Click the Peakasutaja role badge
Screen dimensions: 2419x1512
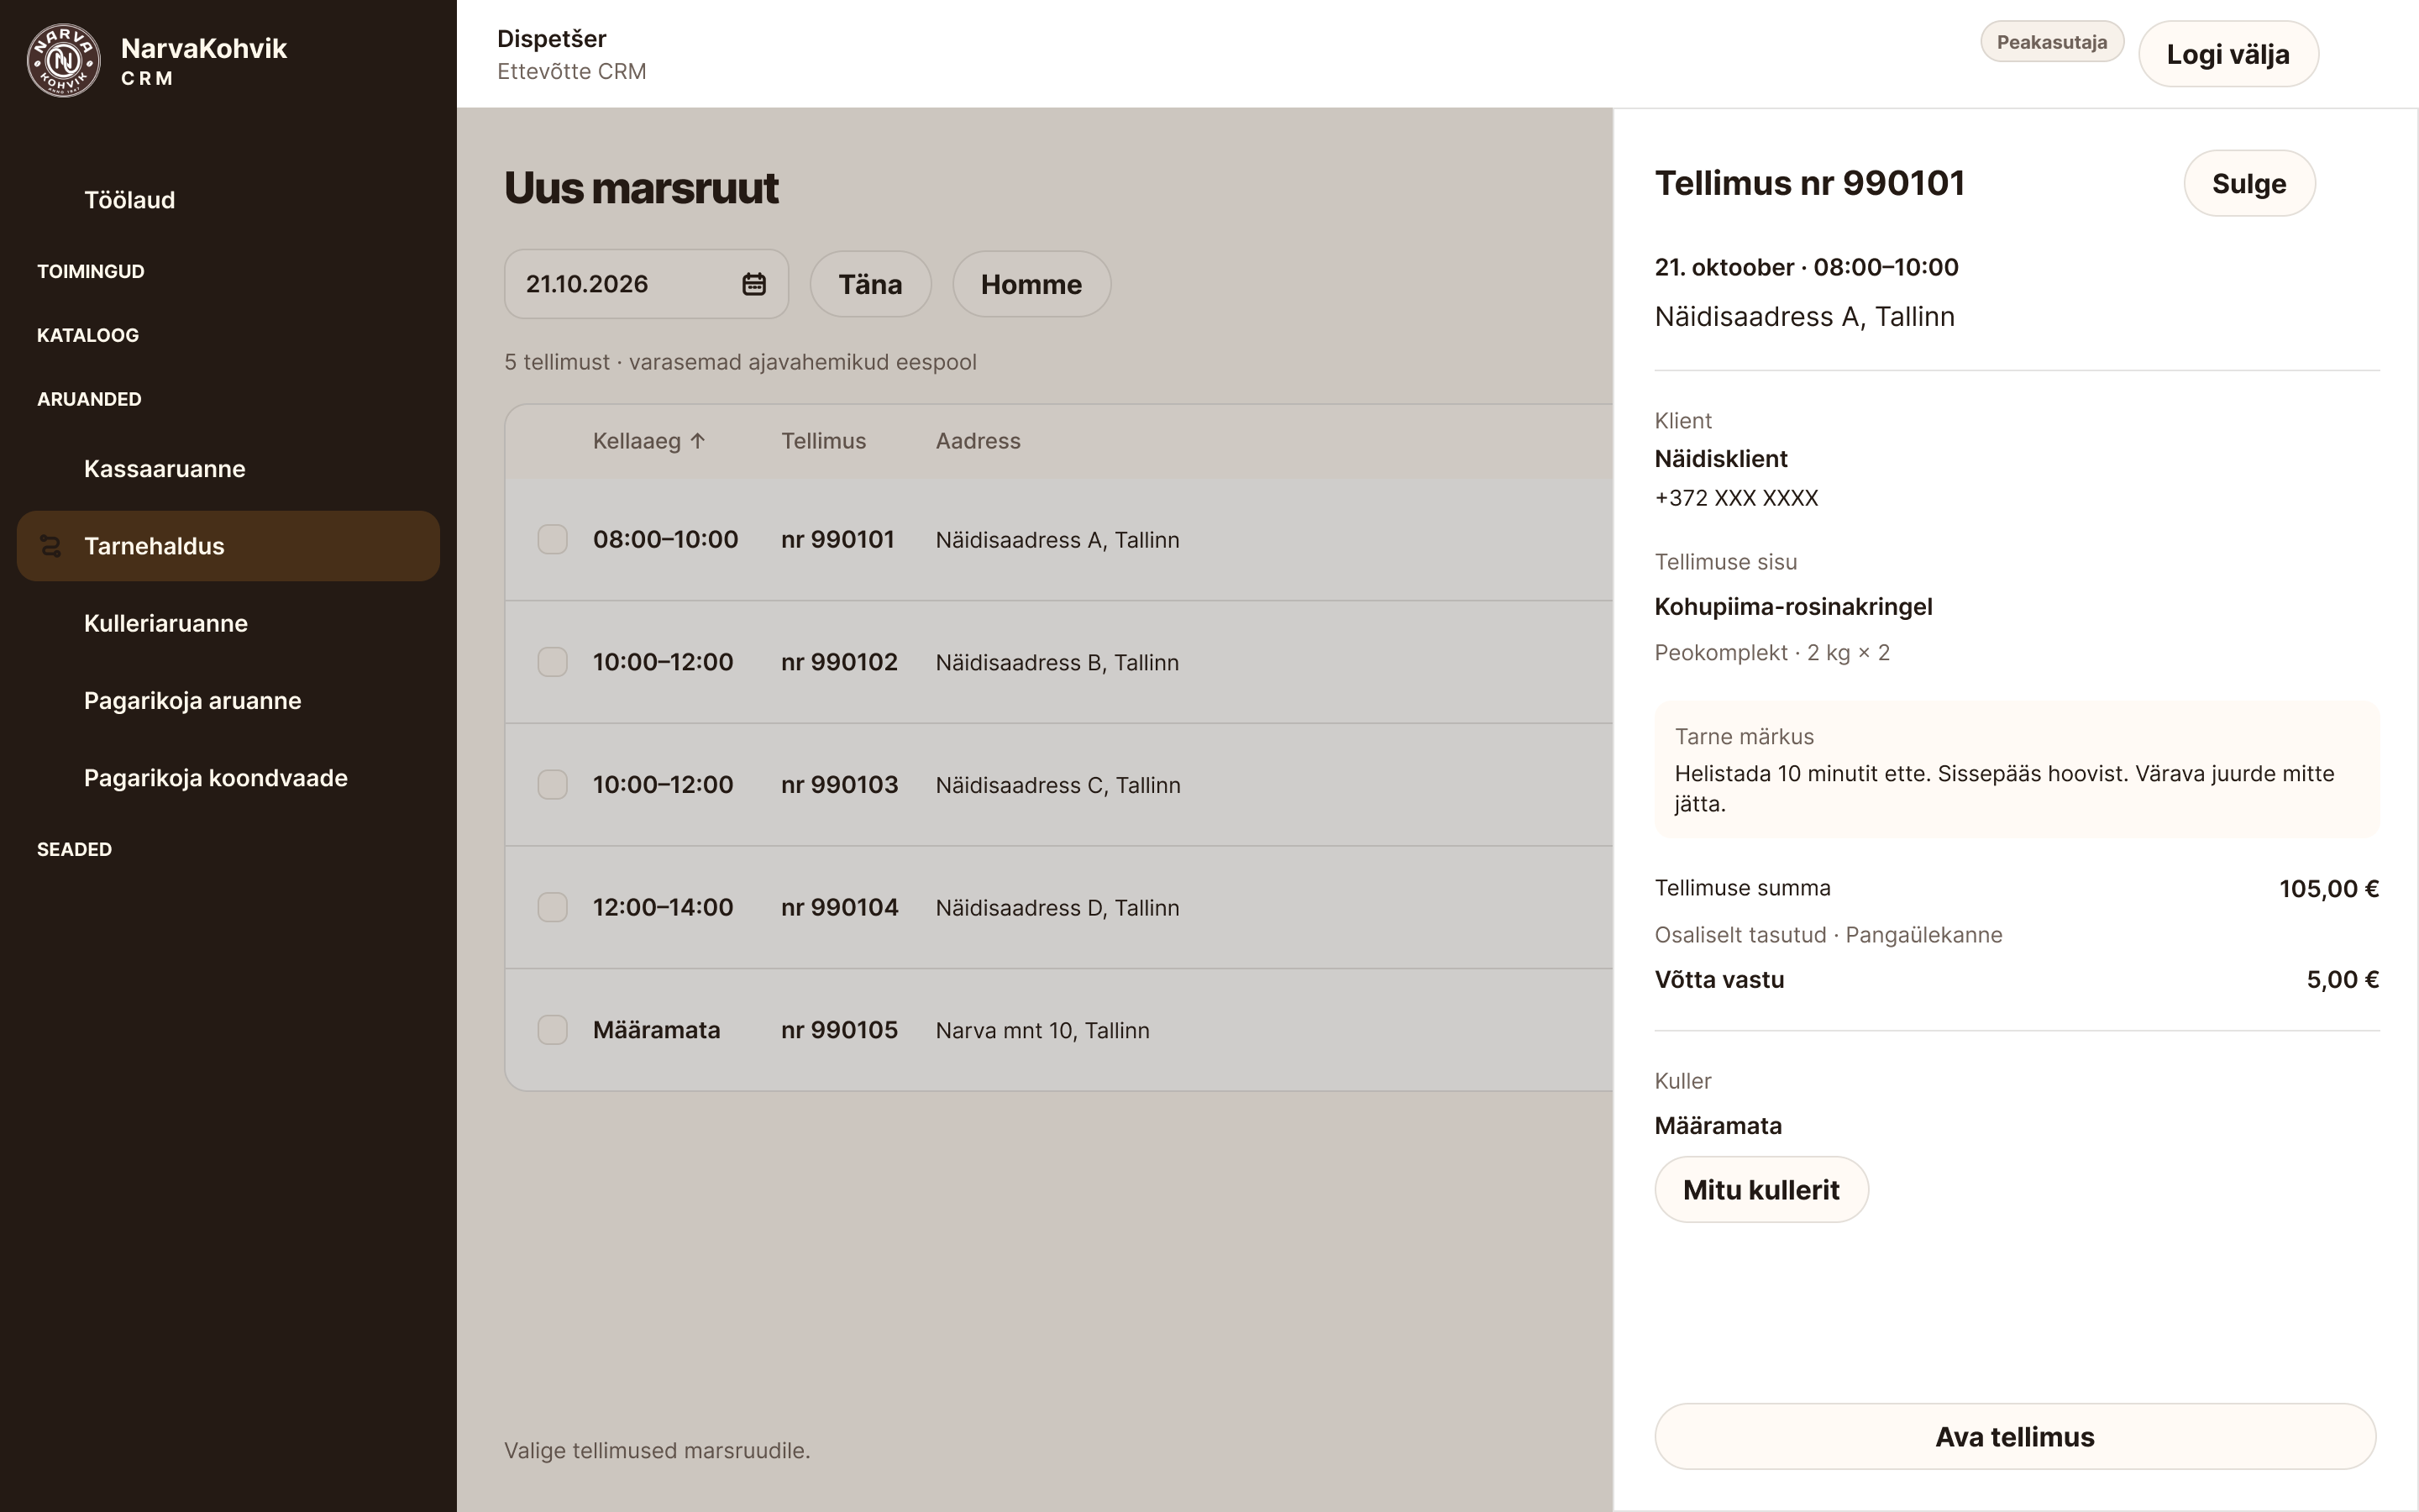point(2052,42)
